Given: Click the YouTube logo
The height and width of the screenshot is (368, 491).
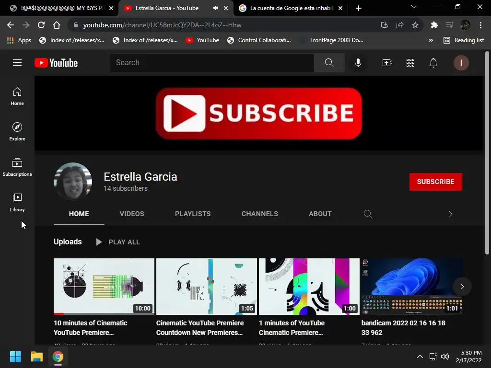Looking at the screenshot, I should pos(56,63).
